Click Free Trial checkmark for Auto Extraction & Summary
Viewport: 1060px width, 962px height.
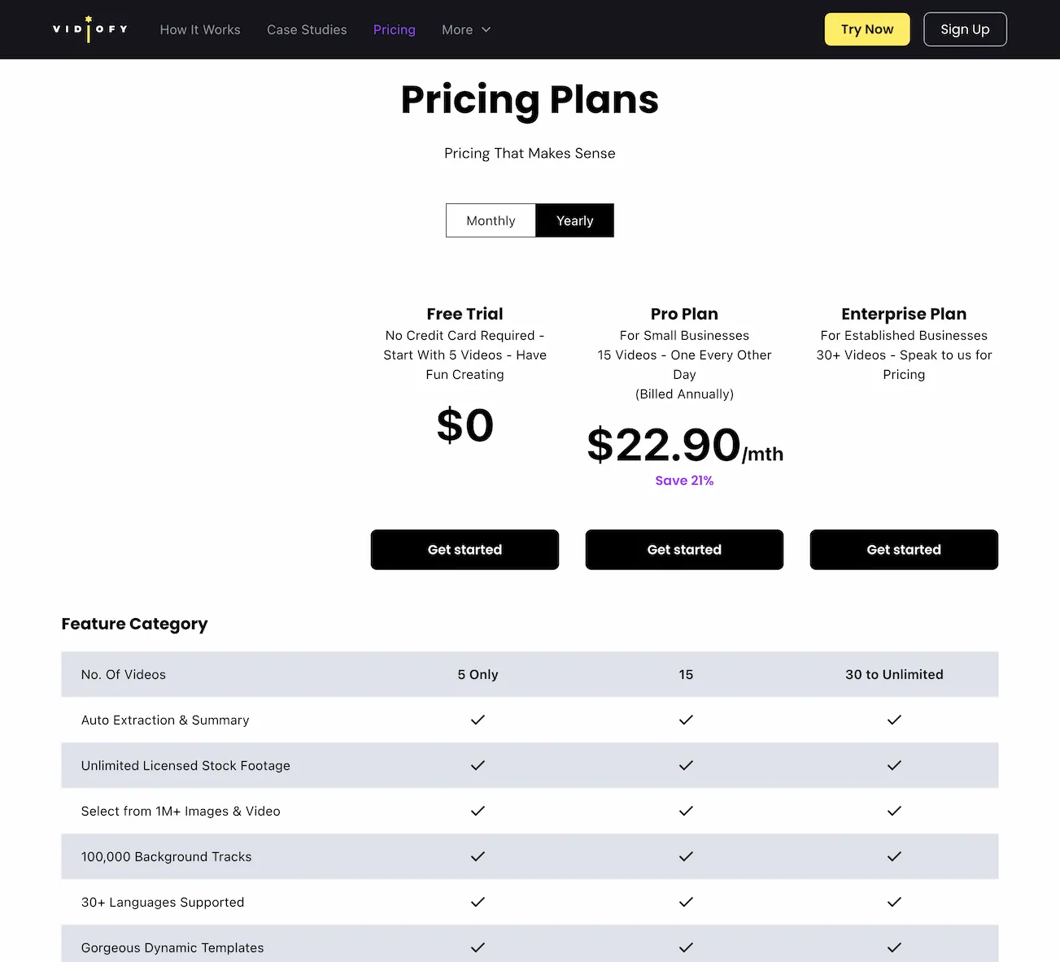[x=478, y=720]
